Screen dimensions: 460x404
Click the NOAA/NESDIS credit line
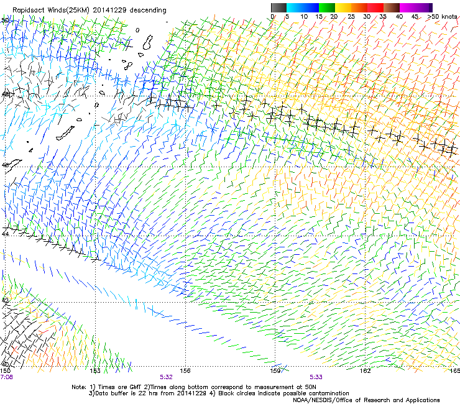[x=366, y=400]
